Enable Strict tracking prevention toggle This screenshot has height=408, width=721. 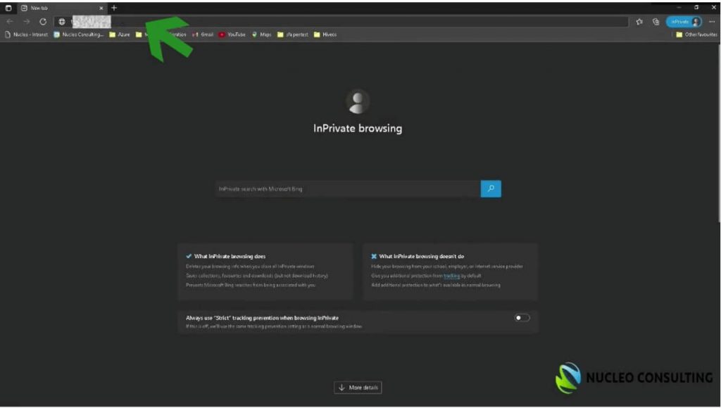tap(522, 317)
